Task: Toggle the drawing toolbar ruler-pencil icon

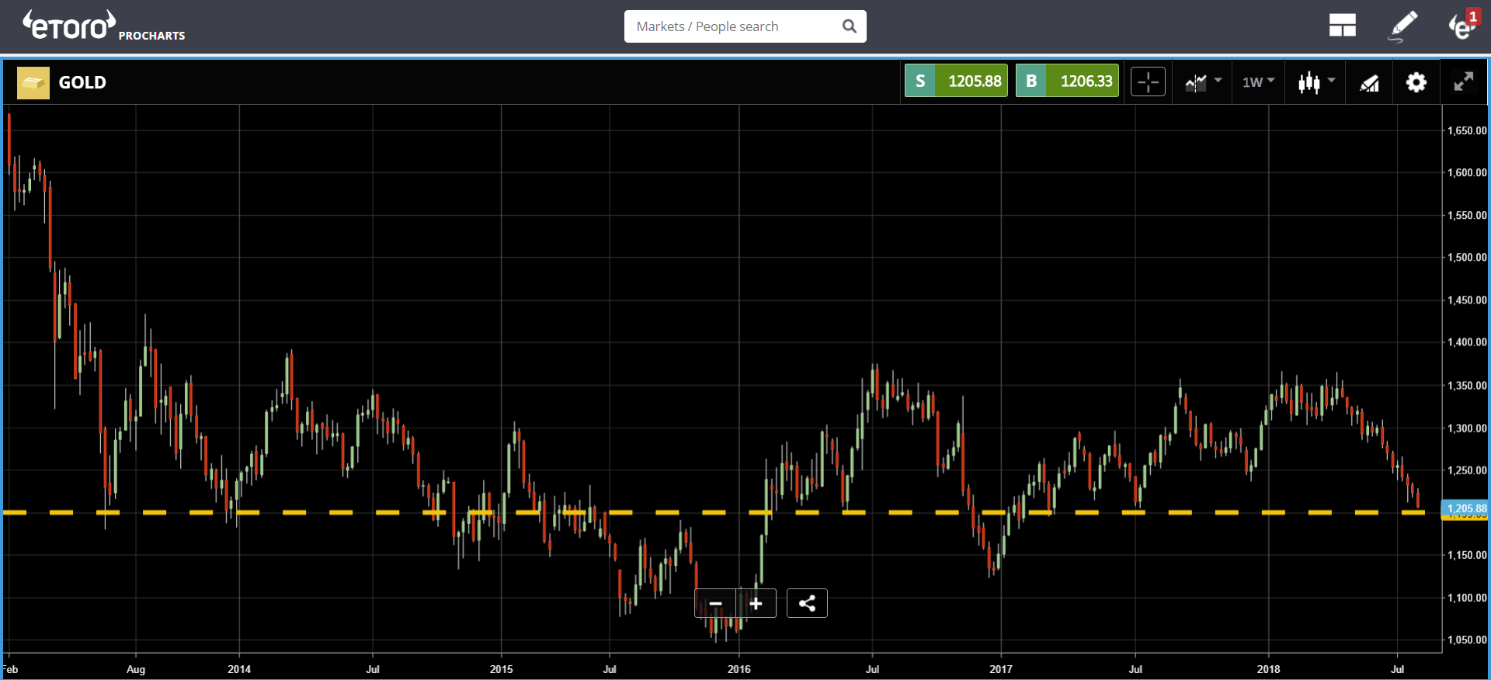Action: click(x=1369, y=82)
